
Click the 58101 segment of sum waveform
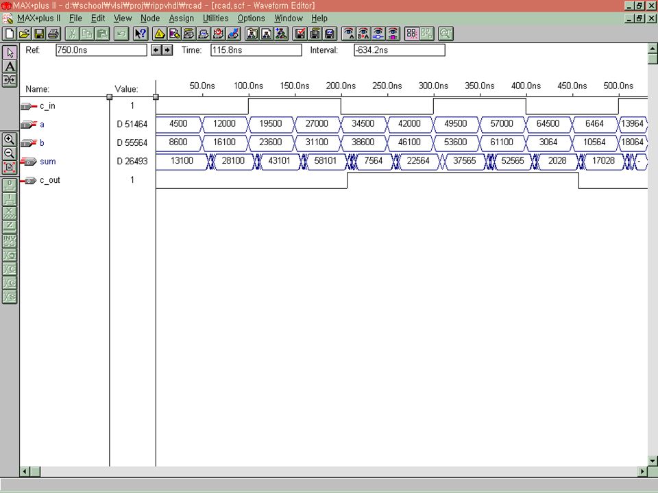[x=325, y=160]
